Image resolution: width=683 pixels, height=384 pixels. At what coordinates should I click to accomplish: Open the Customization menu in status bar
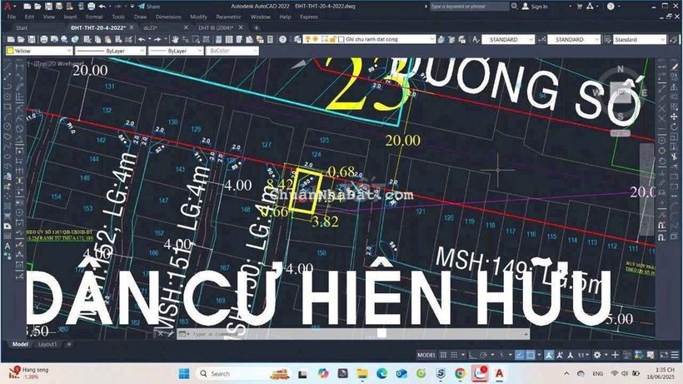coord(673,355)
